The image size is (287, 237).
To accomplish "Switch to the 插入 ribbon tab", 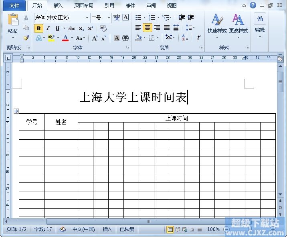I will pyautogui.click(x=58, y=6).
